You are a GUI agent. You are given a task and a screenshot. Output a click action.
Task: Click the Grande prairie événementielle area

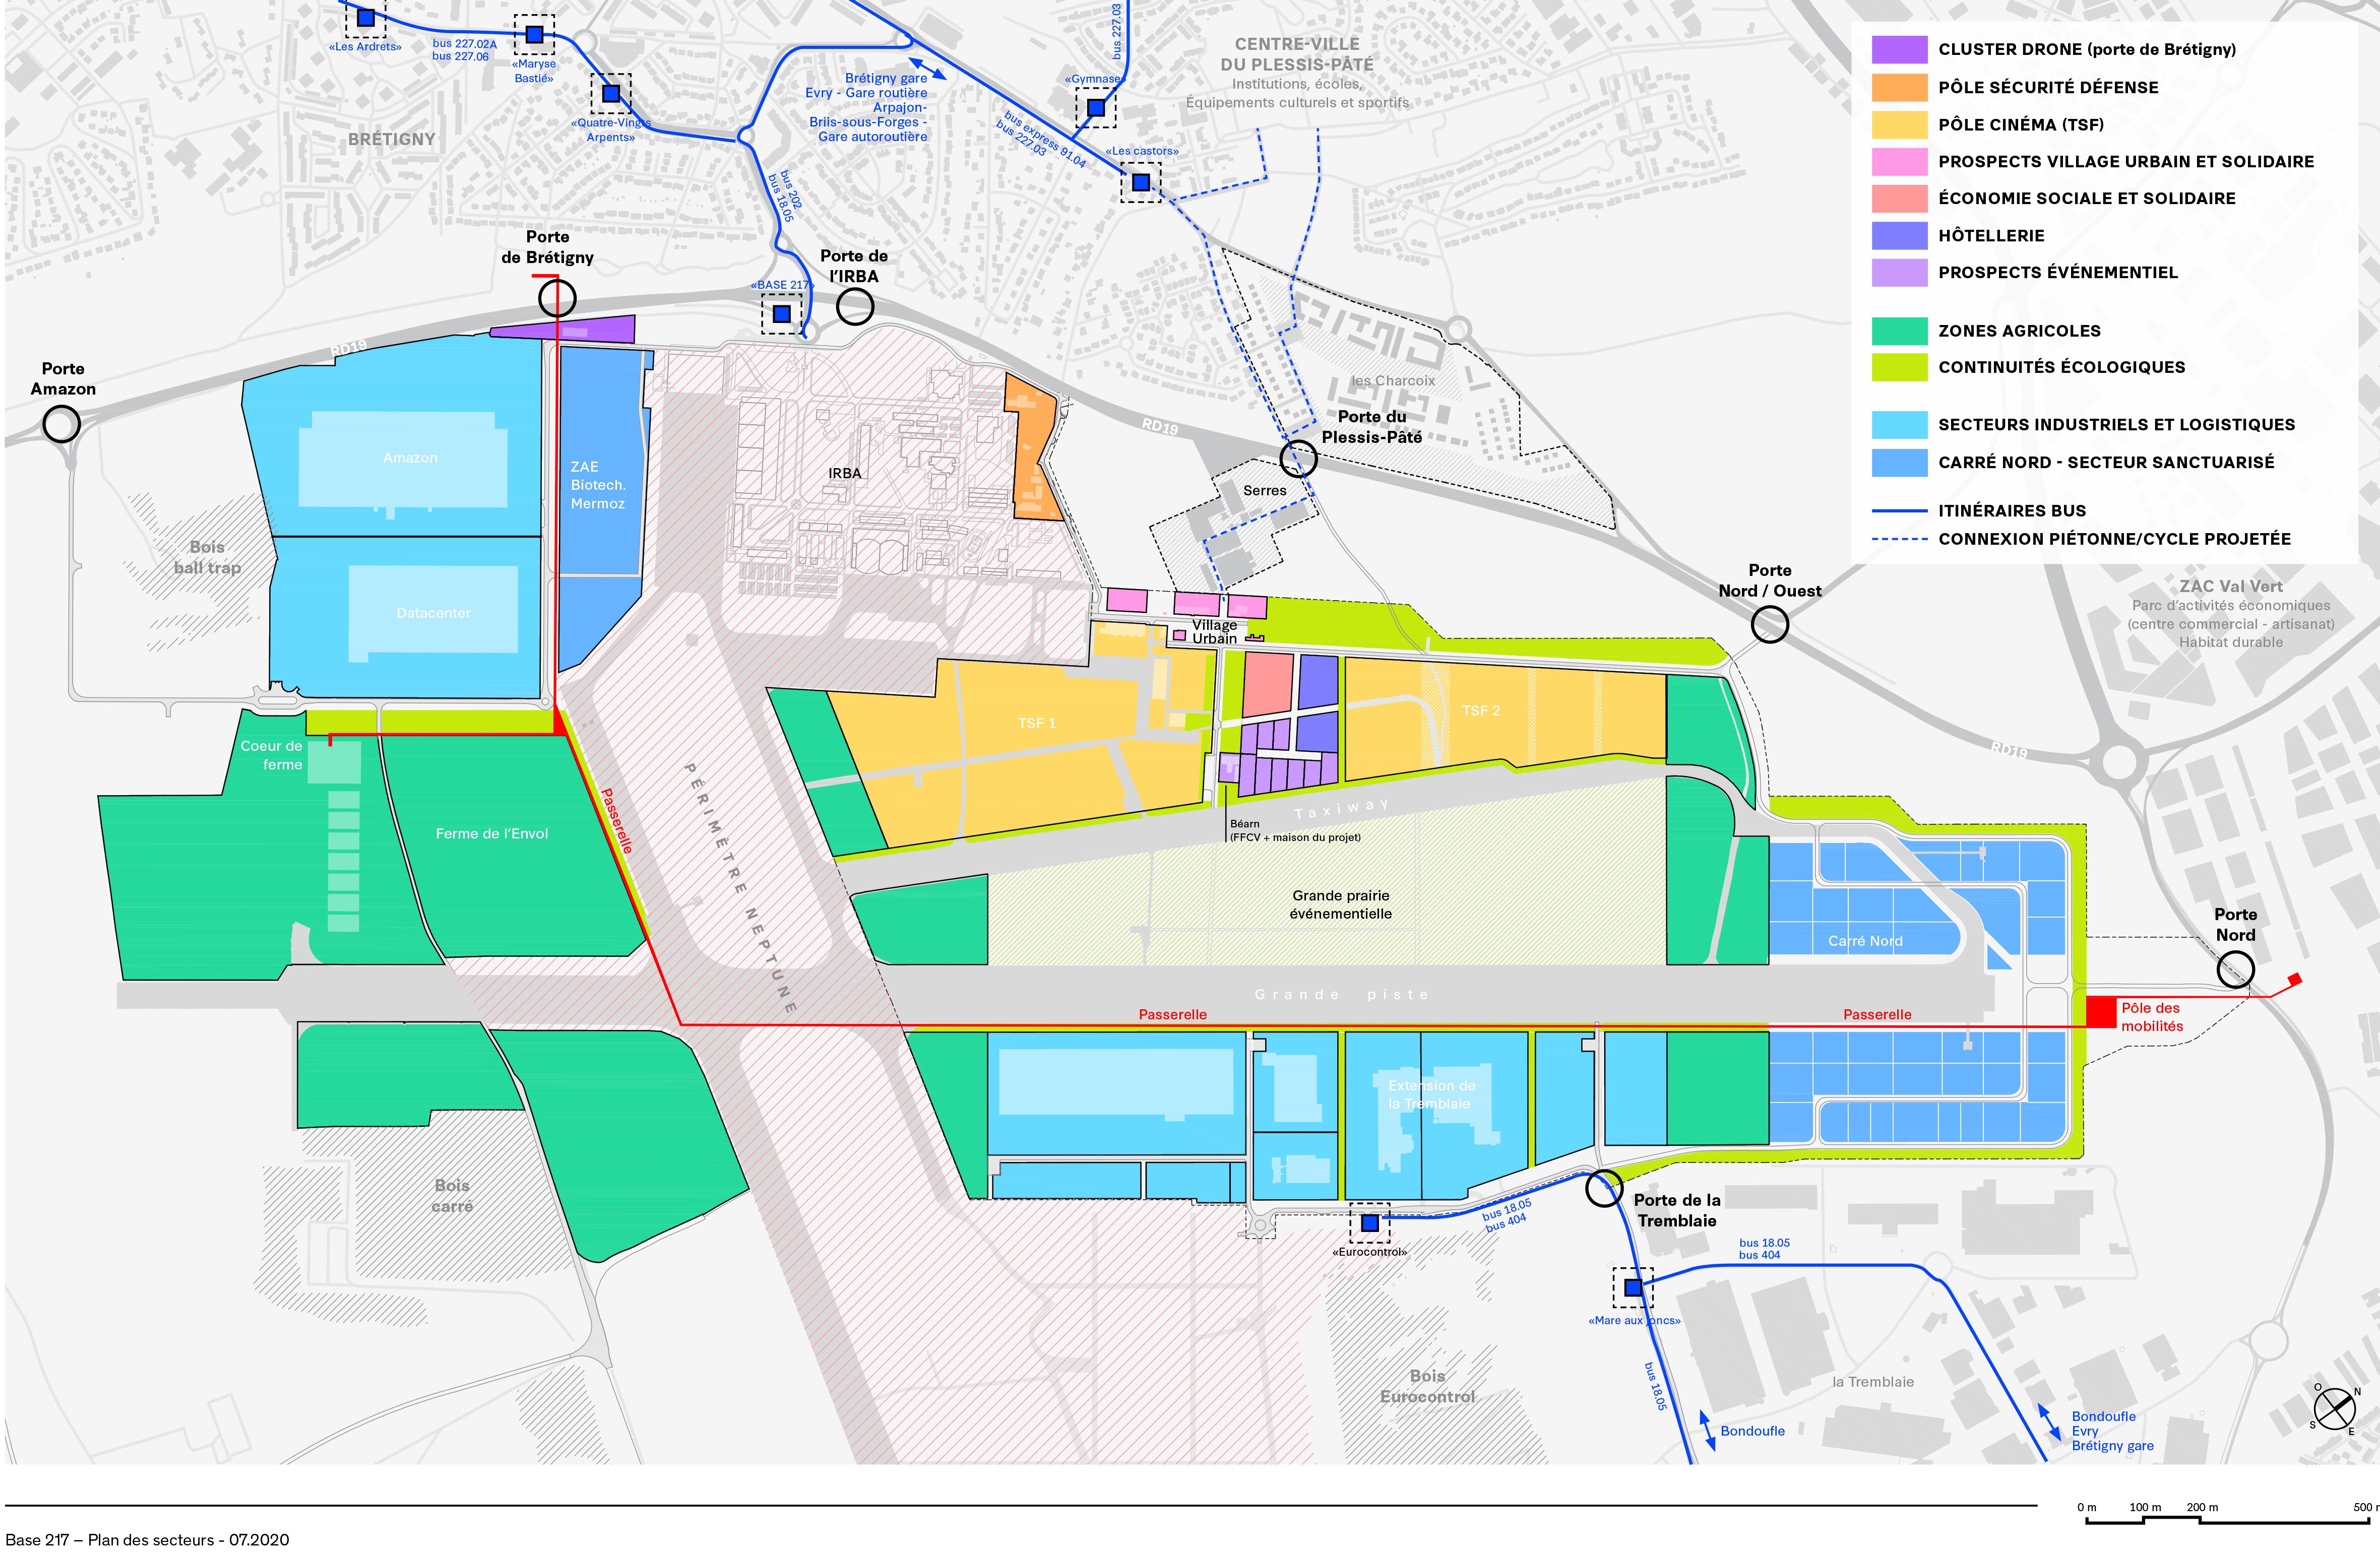(1340, 904)
